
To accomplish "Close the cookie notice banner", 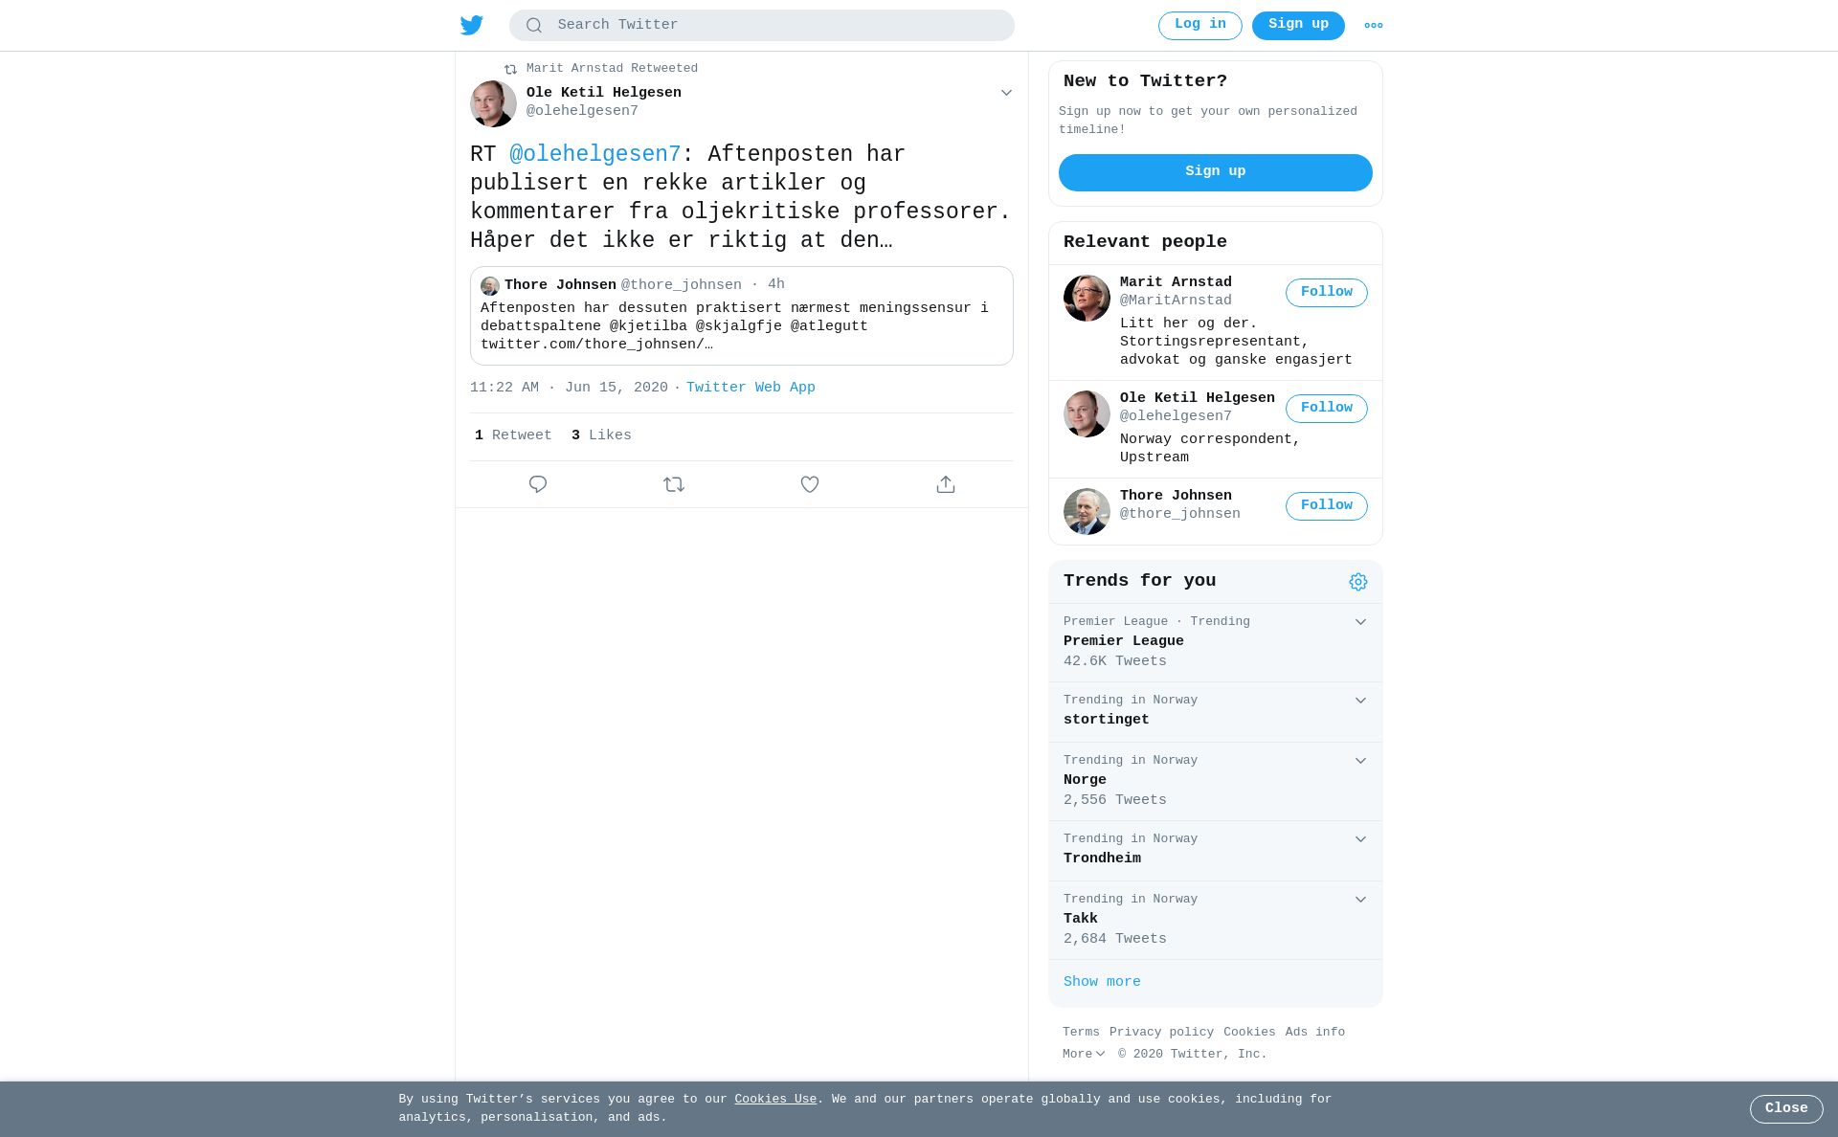I will pos(1786,1109).
